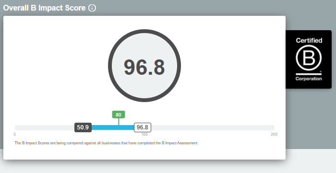Click the info icon beside Overall B Impact Score
336x173 pixels.
tap(92, 8)
